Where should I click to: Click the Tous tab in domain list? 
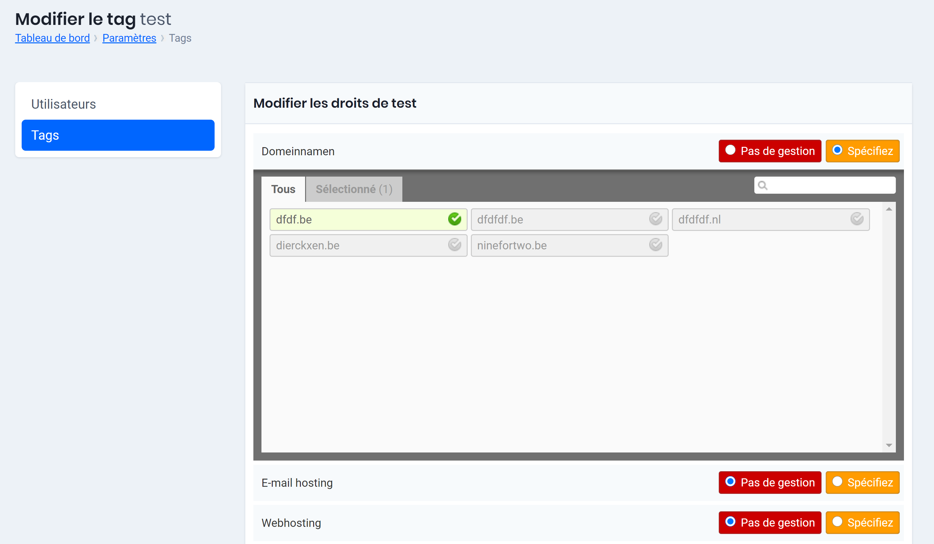point(283,189)
